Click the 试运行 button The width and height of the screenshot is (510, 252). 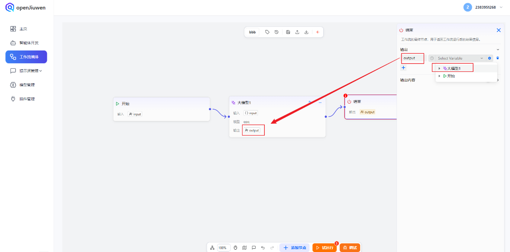(x=324, y=248)
